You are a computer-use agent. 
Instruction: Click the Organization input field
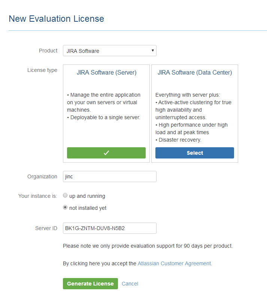[109, 176]
